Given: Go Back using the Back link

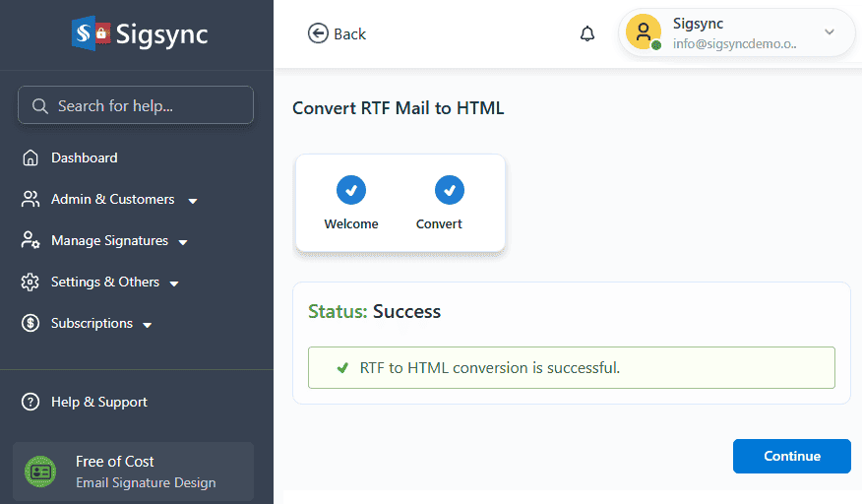Looking at the screenshot, I should coord(337,33).
